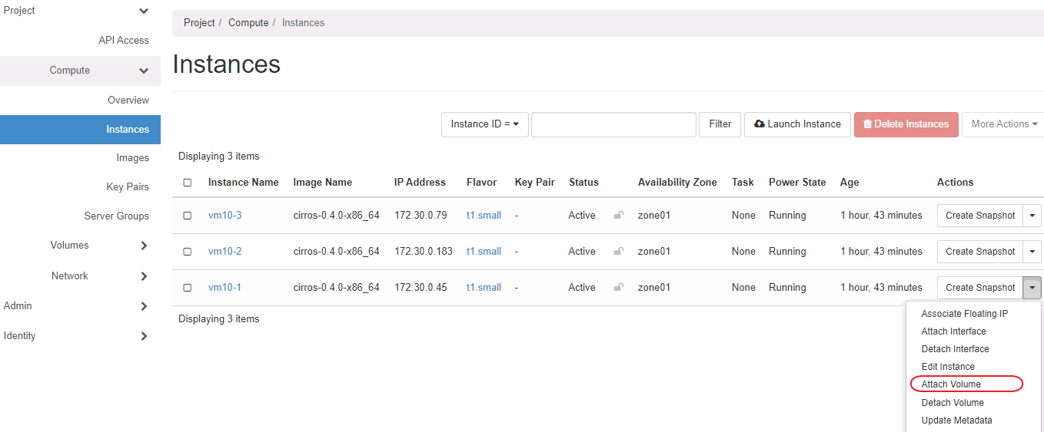Expand the Volumes sidebar chevron
The image size is (1044, 432).
[x=144, y=246]
